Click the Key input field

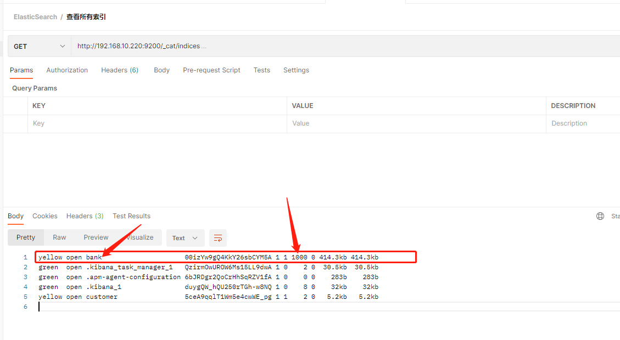pyautogui.click(x=158, y=123)
